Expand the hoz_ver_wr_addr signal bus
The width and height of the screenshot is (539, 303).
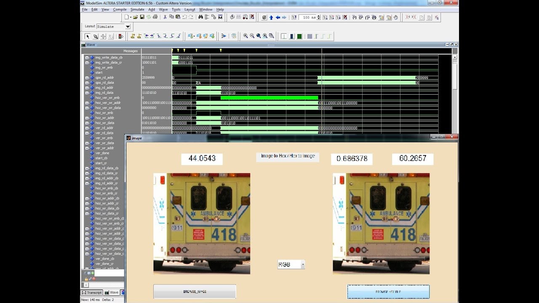point(87,103)
